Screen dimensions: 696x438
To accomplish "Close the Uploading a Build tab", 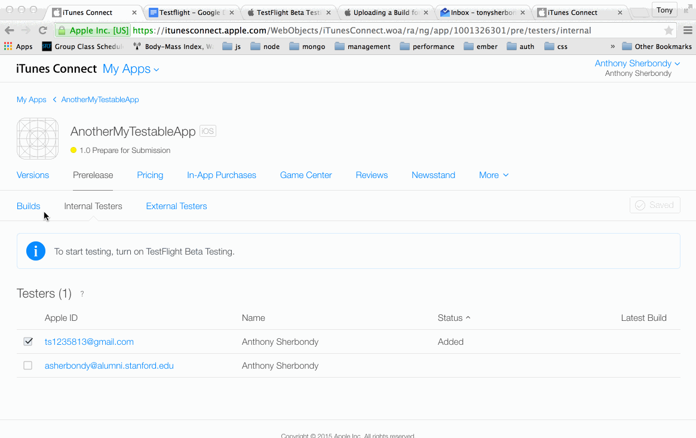I will point(426,13).
